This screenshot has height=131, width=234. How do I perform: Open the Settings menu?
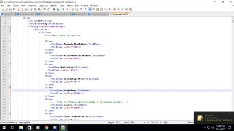(x=54, y=5)
